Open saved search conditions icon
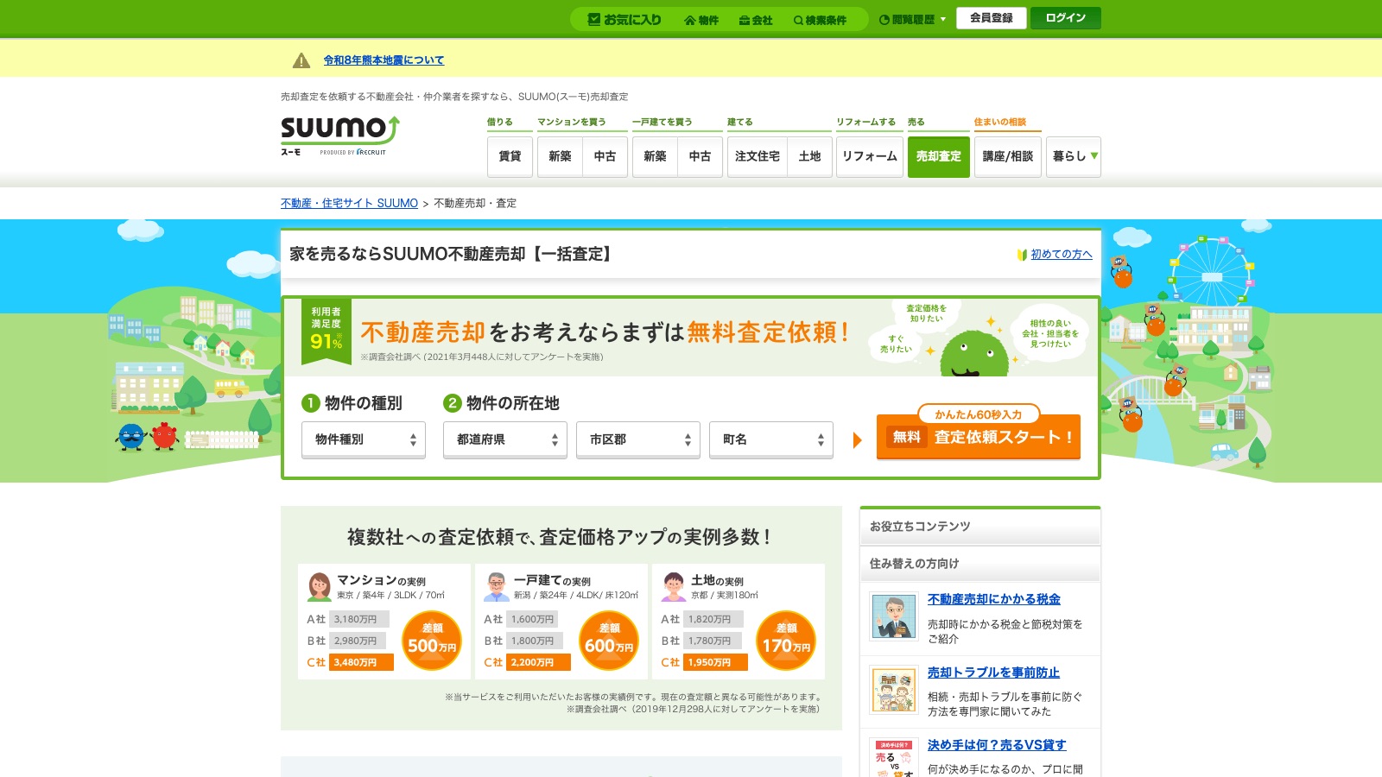Image resolution: width=1382 pixels, height=777 pixels. (820, 20)
